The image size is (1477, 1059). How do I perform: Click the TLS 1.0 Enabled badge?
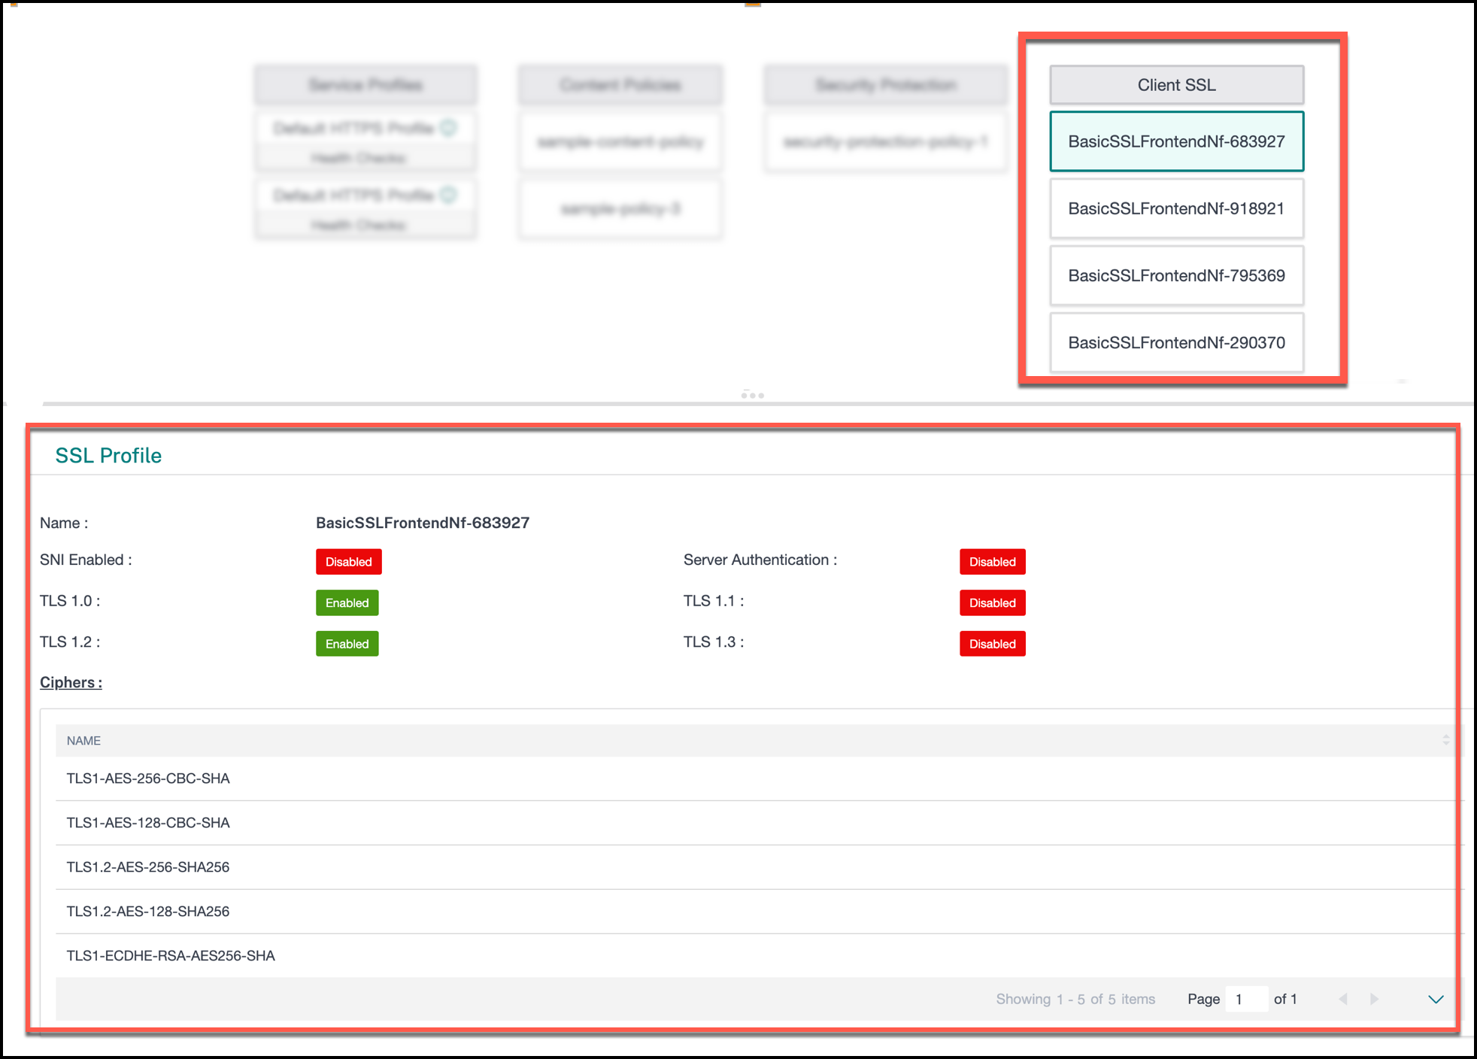click(x=347, y=602)
